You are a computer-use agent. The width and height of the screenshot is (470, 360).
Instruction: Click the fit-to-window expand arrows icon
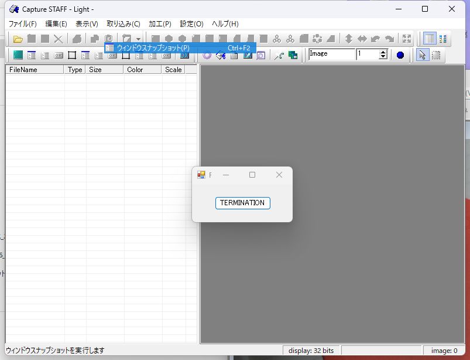(x=407, y=39)
